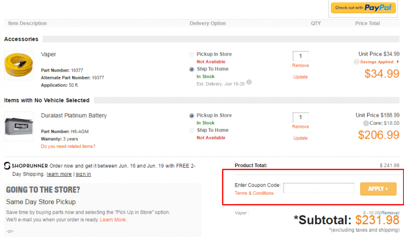Focus the Enter Coupon Code field
Screen dimensions: 404x237
[x=319, y=188]
